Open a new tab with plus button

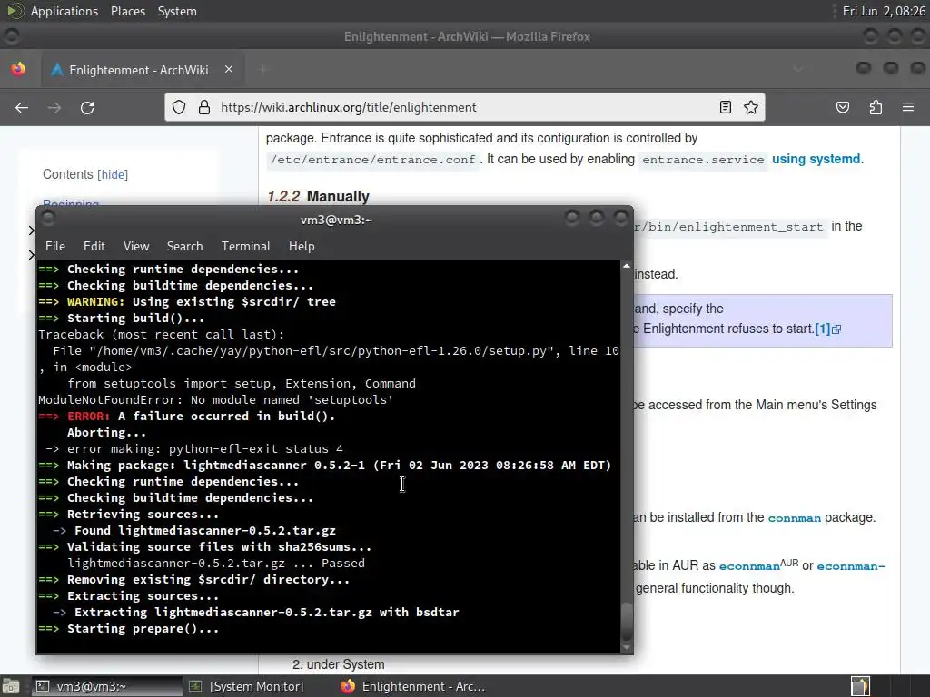point(262,70)
